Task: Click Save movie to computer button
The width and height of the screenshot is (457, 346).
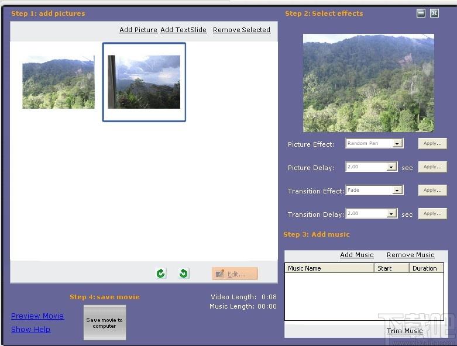Action: 105,323
